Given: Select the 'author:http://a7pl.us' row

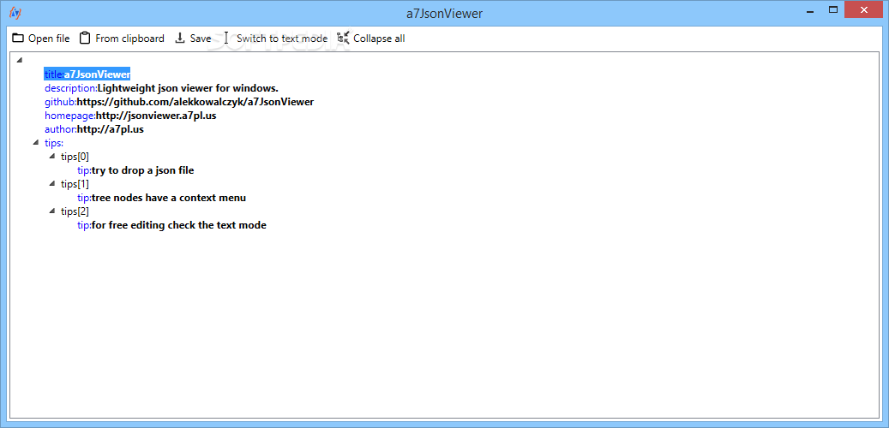Looking at the screenshot, I should pyautogui.click(x=94, y=129).
